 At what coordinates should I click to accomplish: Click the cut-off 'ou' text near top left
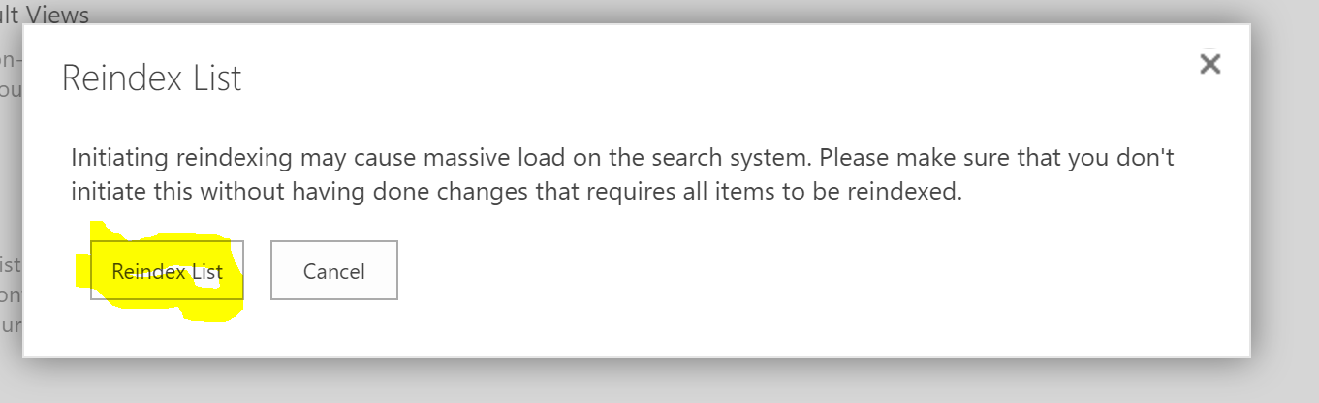10,90
